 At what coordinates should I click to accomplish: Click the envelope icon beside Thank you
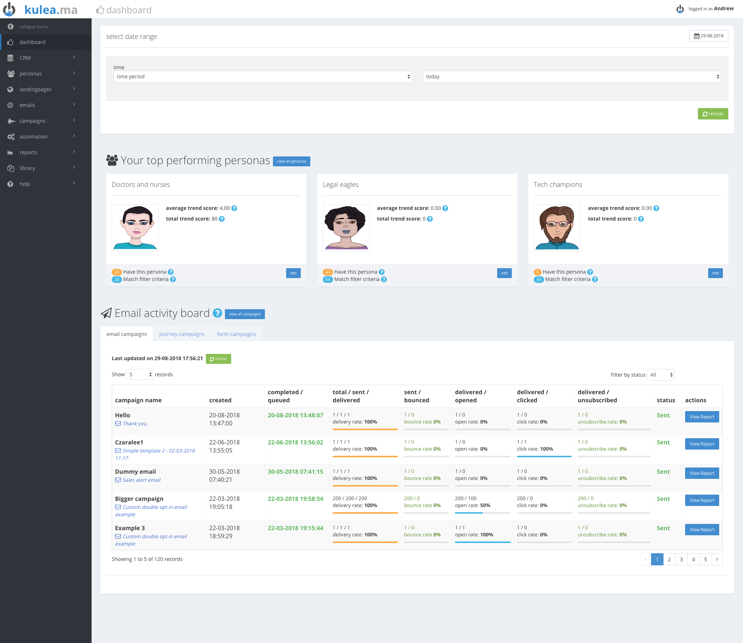(118, 424)
